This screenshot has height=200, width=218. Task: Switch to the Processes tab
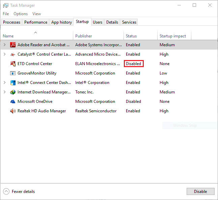click(12, 22)
